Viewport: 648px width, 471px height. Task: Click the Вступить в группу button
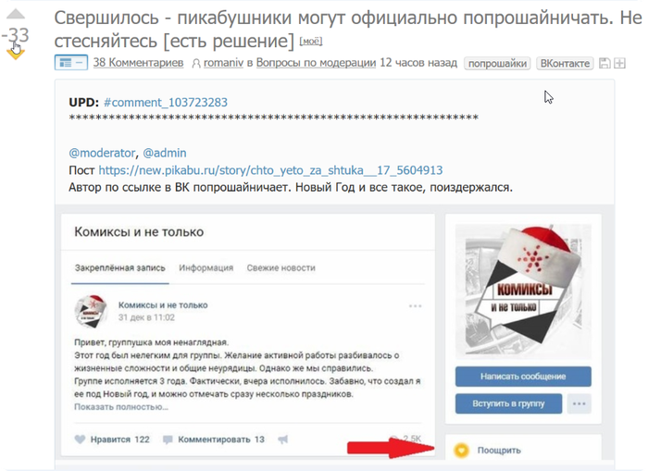[509, 403]
